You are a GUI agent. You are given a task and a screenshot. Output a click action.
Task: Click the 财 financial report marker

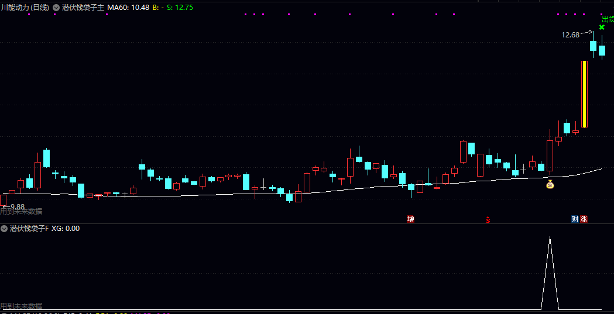pyautogui.click(x=575, y=219)
